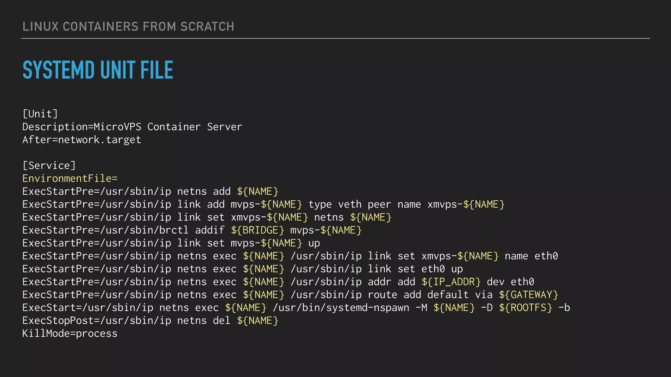The width and height of the screenshot is (671, 377).
Task: Click the [Service] section header
Action: (49, 166)
